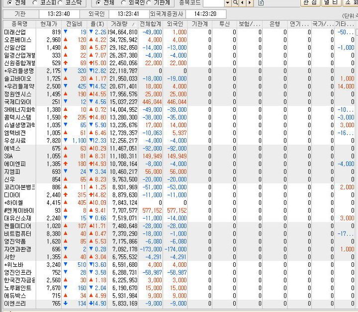
Task: Select the 전체 investor radio button
Action: coord(98,3)
